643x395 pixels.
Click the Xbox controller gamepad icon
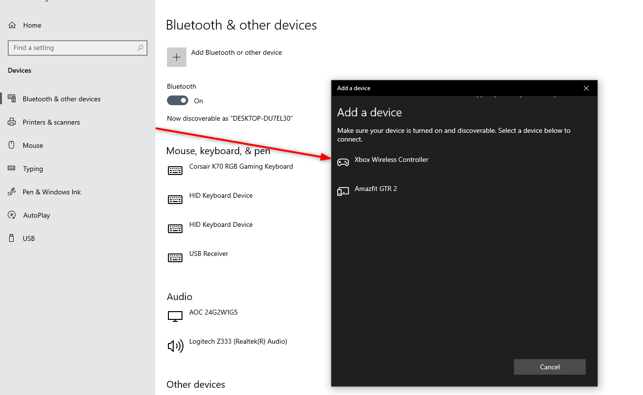tap(343, 162)
